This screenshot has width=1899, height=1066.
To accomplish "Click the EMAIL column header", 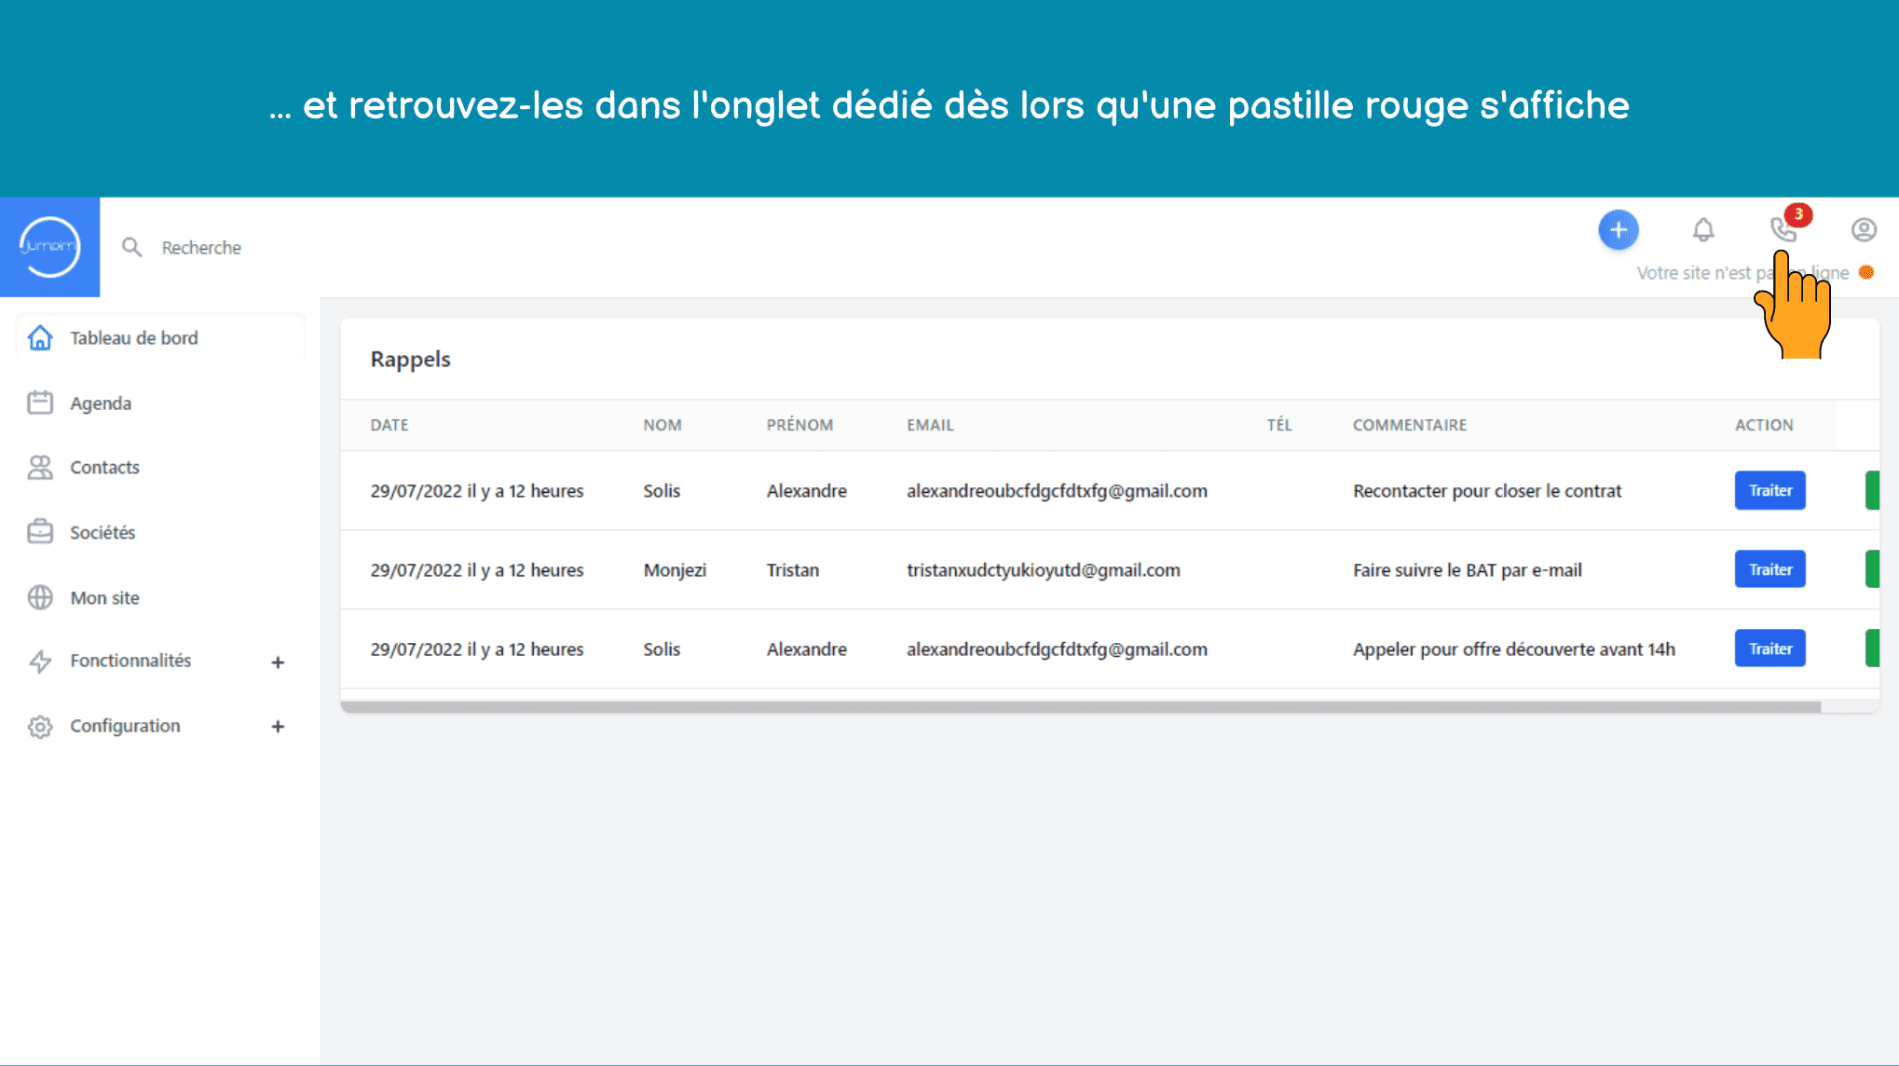I will coord(930,425).
